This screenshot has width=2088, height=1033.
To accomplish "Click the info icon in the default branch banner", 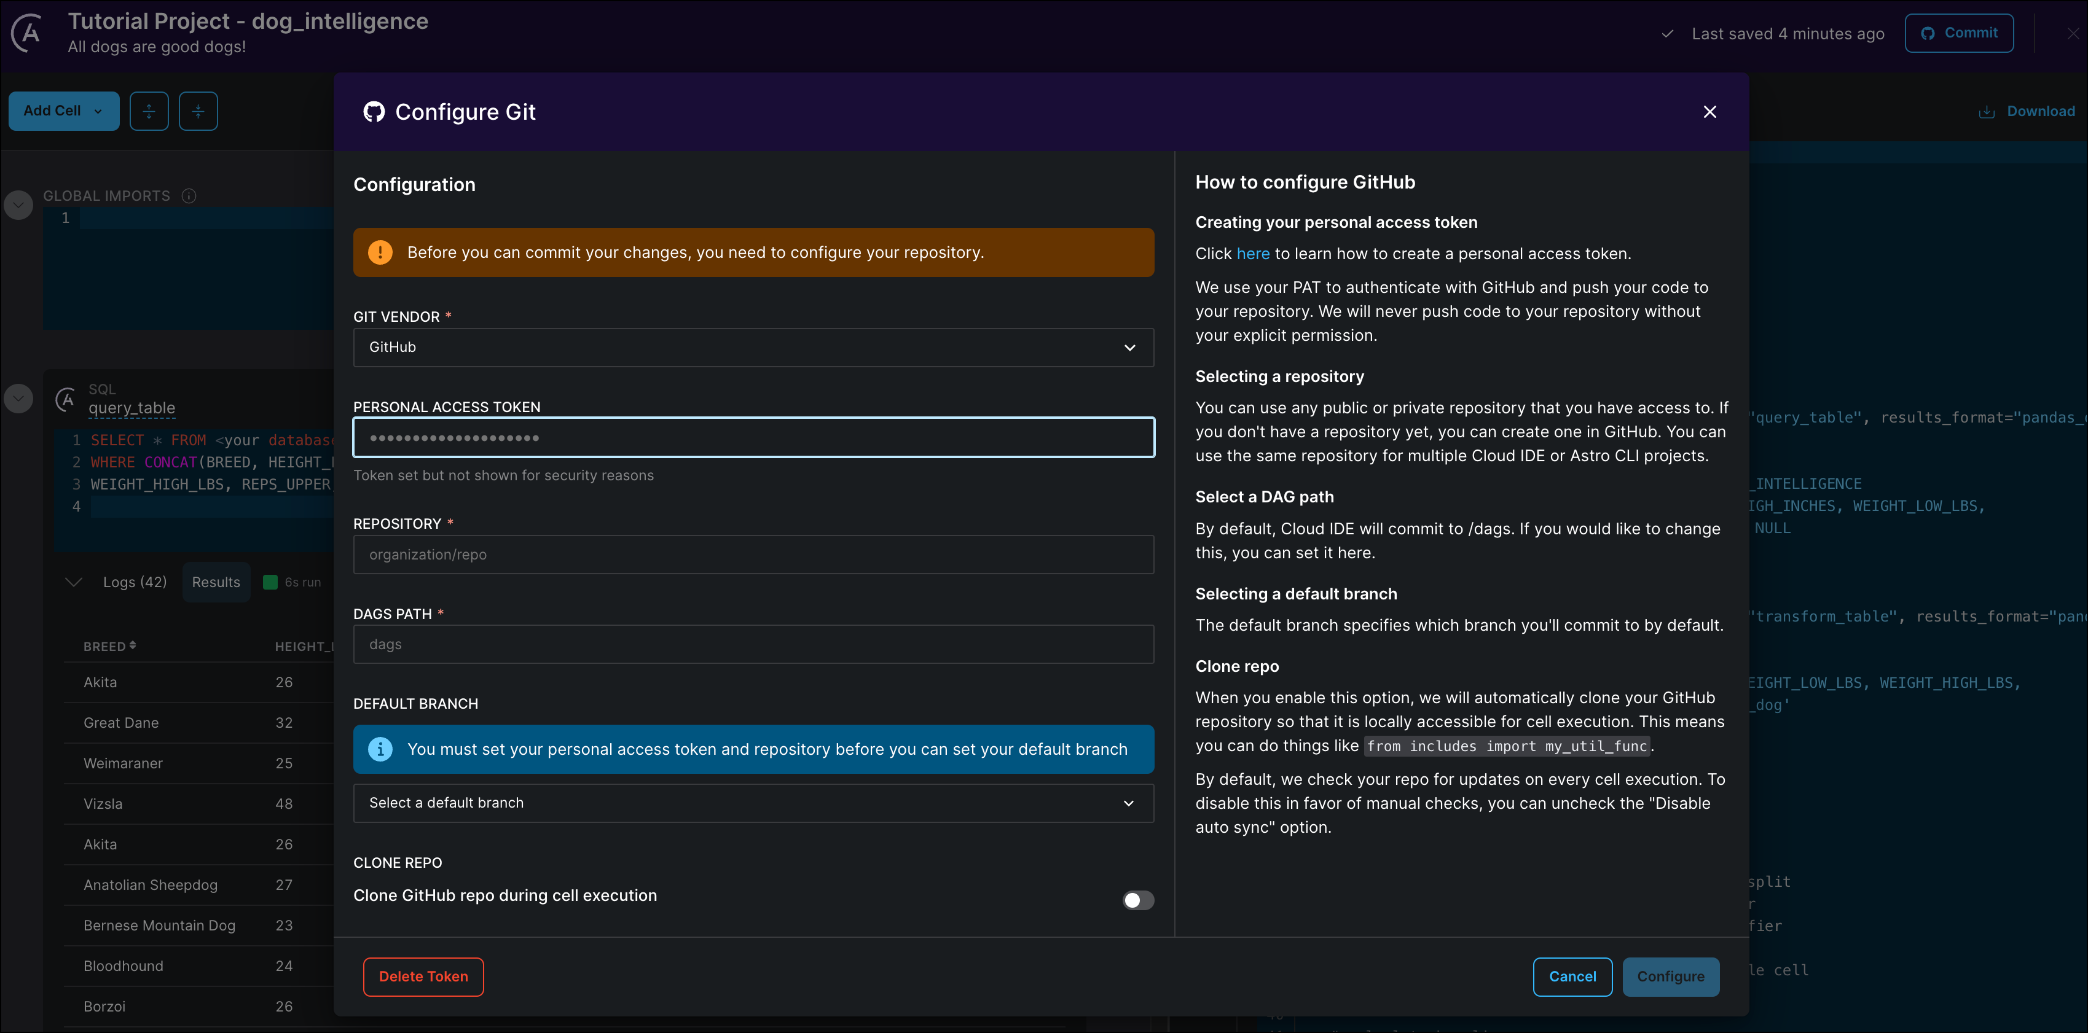I will 379,749.
